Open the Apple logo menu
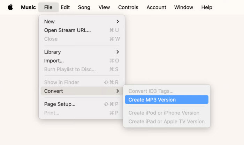Viewport: 244px width, 145px height. (10, 7)
